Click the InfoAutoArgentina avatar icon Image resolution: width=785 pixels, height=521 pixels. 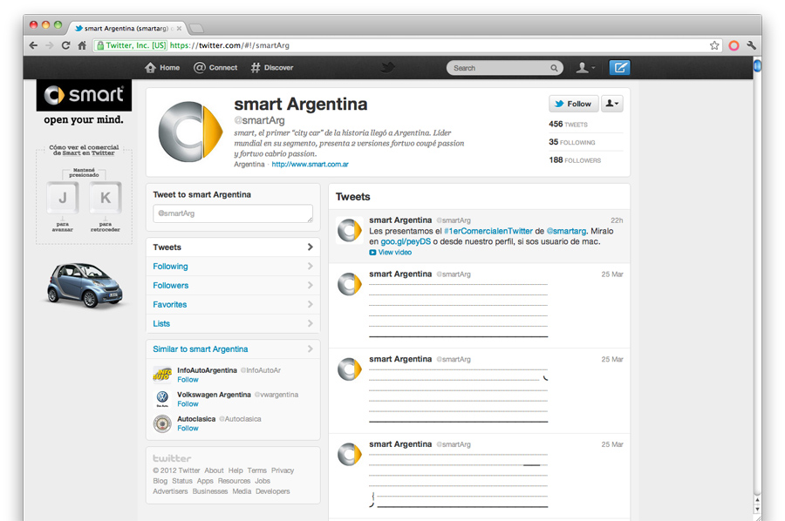click(162, 375)
